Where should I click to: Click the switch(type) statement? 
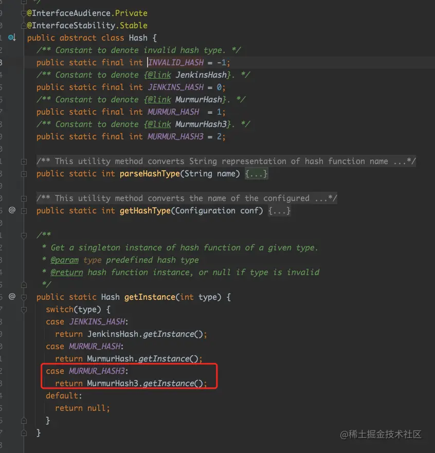pyautogui.click(x=78, y=310)
